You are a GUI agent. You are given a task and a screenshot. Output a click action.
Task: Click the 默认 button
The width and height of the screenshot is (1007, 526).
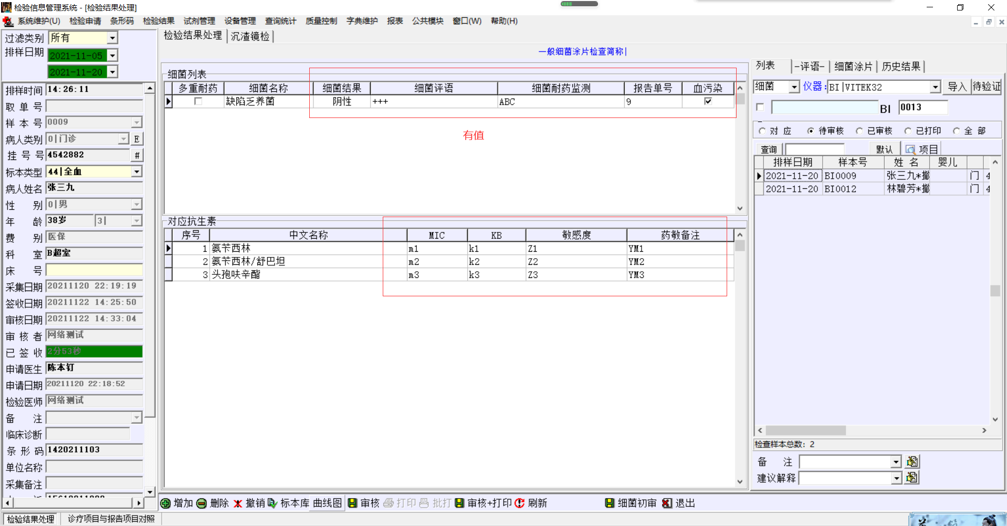pyautogui.click(x=884, y=149)
